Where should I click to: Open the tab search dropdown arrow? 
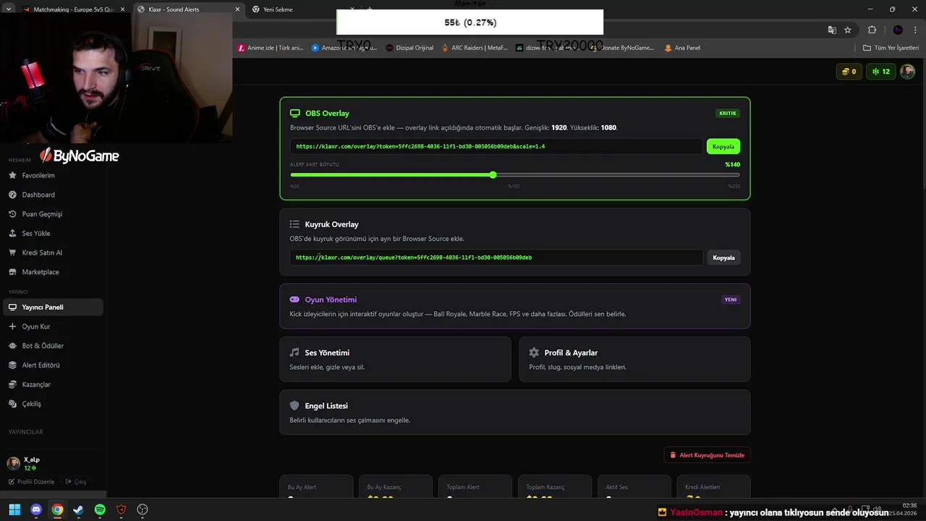coord(8,9)
